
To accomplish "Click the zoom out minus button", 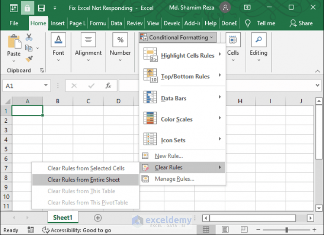I will pyautogui.click(x=258, y=229).
